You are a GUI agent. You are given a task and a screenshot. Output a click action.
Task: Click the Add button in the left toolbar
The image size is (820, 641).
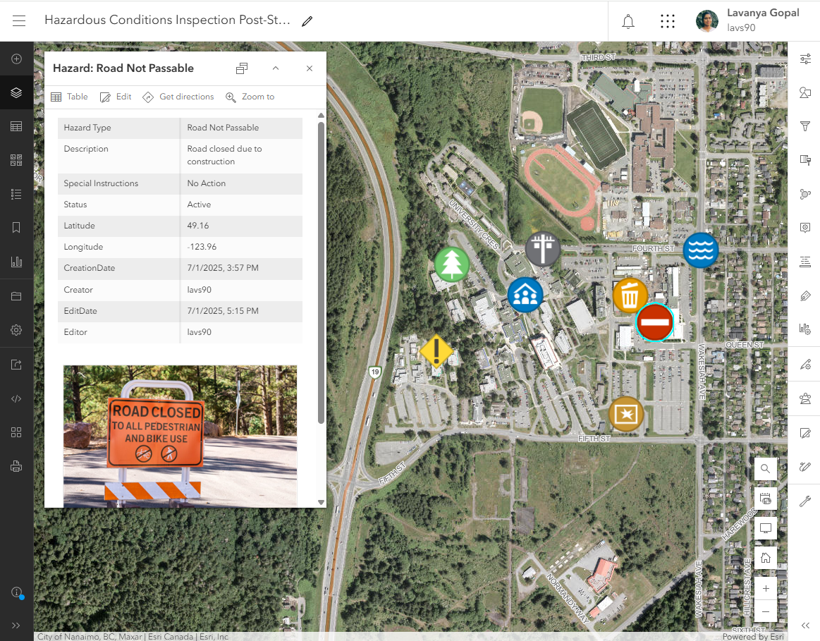point(16,59)
